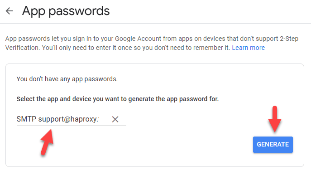Click the red arrow below the name field
The height and width of the screenshot is (171, 311).
[x=47, y=142]
